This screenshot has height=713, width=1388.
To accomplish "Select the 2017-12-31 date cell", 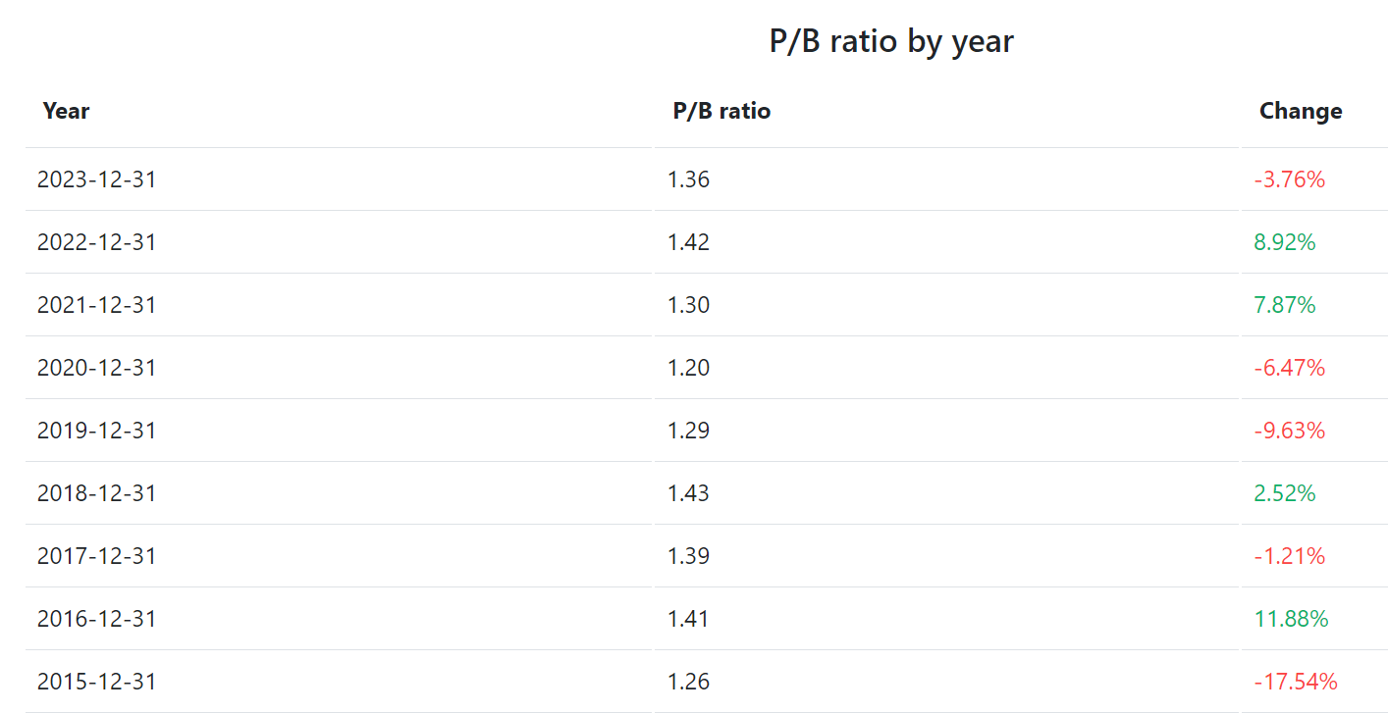I will 96,556.
